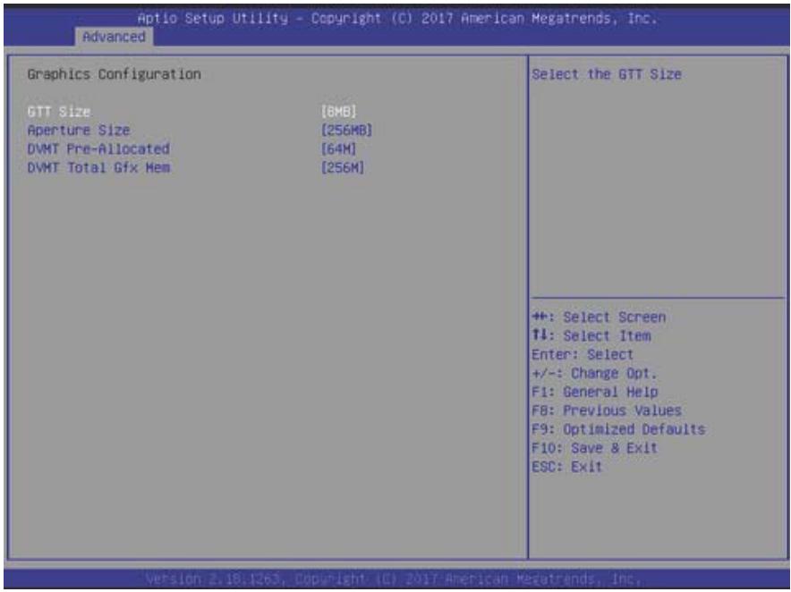Click the Enter: Select key hint
Screen dimensions: 791x592
click(583, 354)
